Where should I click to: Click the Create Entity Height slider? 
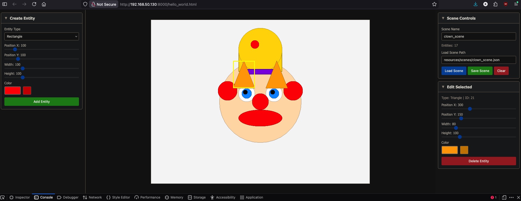click(42, 77)
